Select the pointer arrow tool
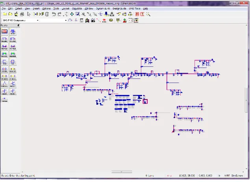This screenshot has width=250, height=182. click(x=29, y=14)
